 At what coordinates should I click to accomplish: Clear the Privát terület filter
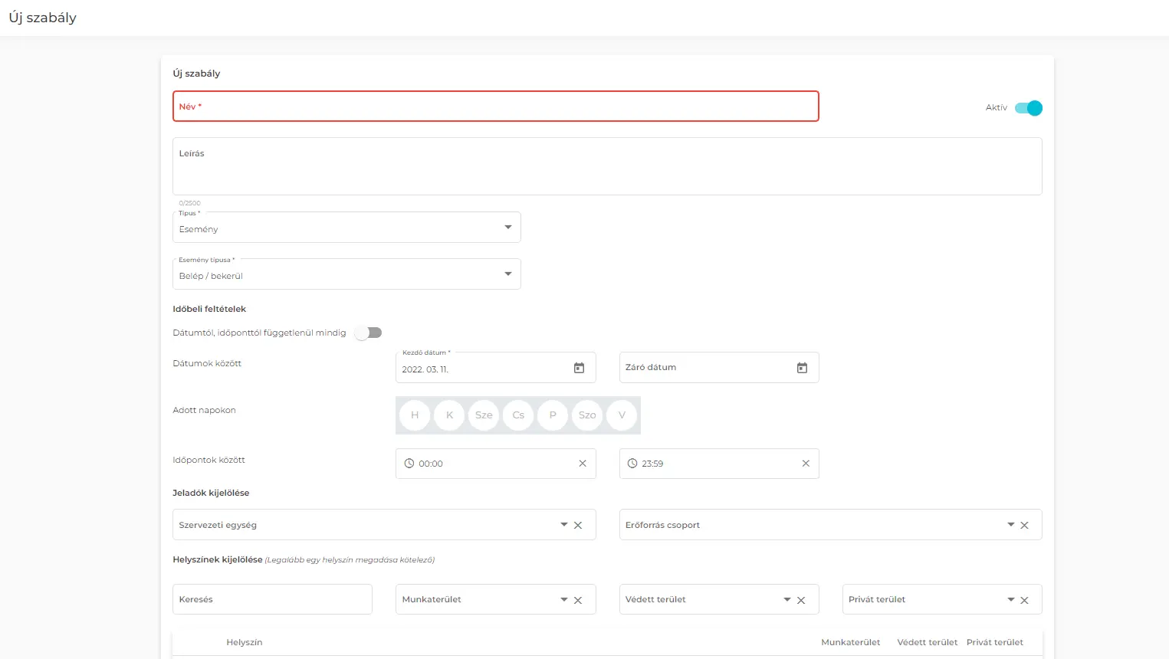coord(1024,601)
